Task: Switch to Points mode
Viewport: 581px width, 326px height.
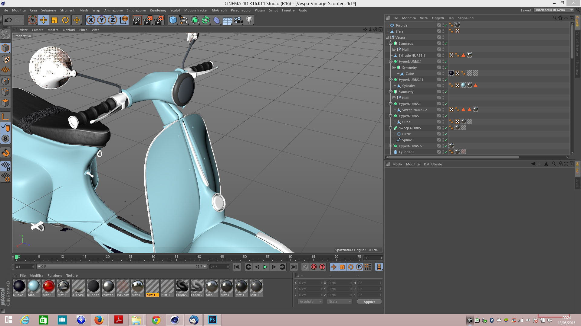Action: [5, 81]
